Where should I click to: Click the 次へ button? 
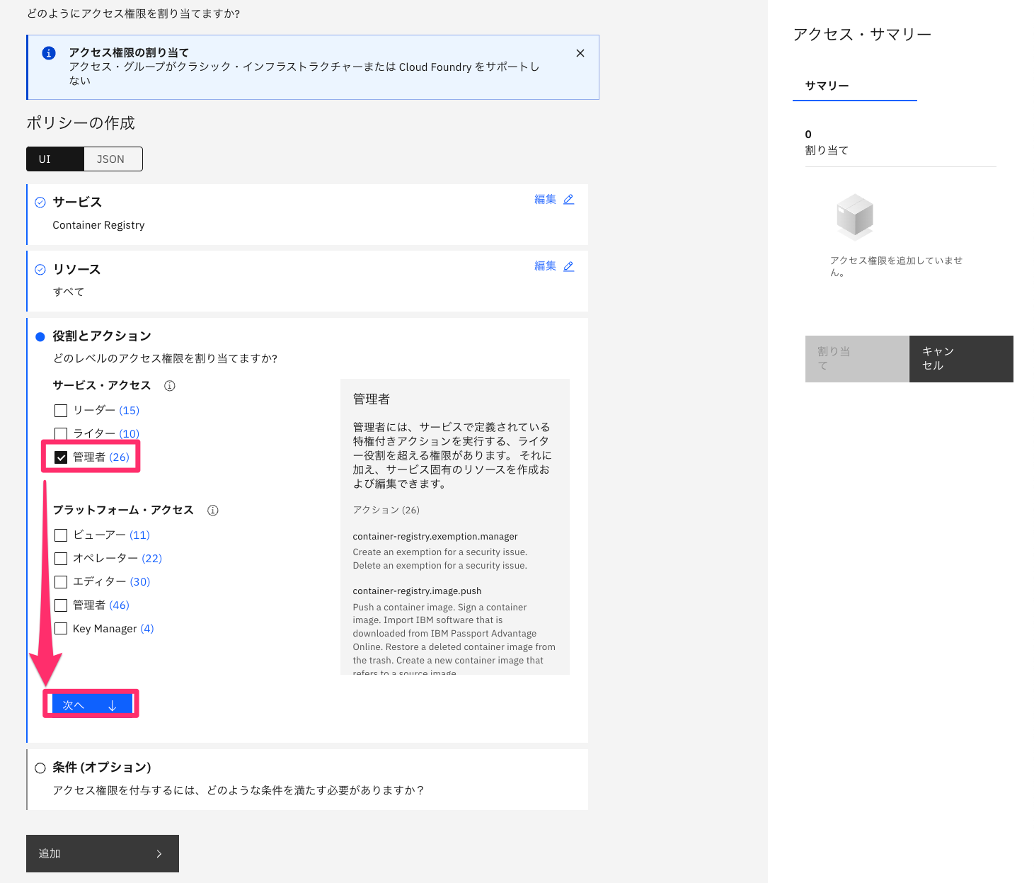point(91,704)
